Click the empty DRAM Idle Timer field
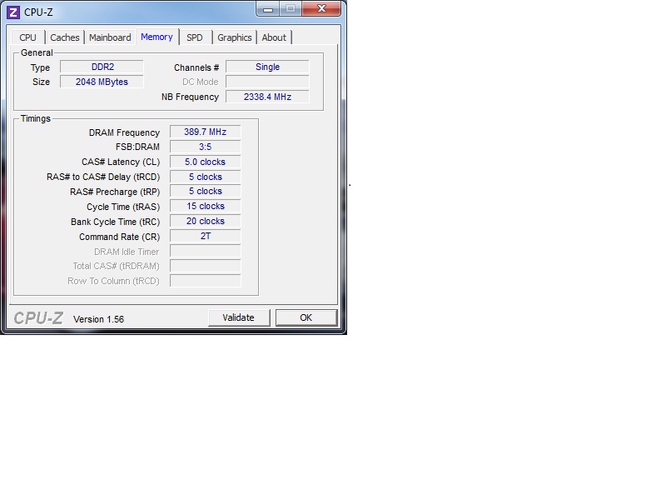The height and width of the screenshot is (500, 666). 205,251
